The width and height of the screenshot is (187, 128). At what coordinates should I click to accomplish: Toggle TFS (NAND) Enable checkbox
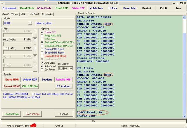tap(35, 48)
